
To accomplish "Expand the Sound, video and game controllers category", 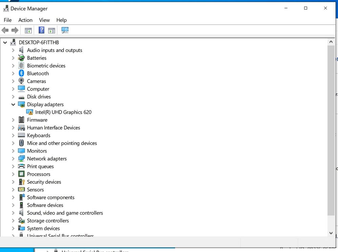I will (x=13, y=213).
